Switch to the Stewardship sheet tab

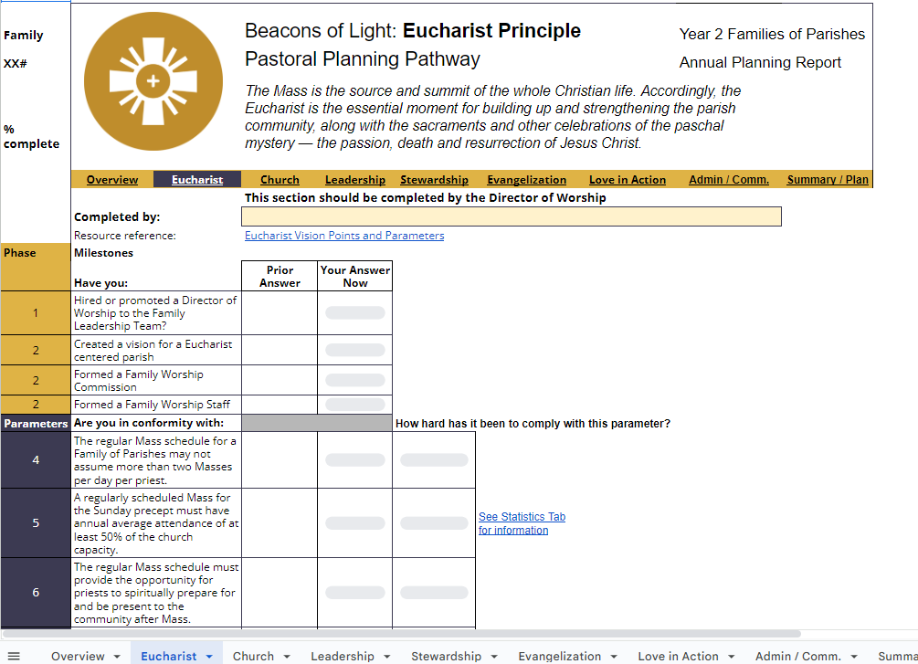pos(446,656)
